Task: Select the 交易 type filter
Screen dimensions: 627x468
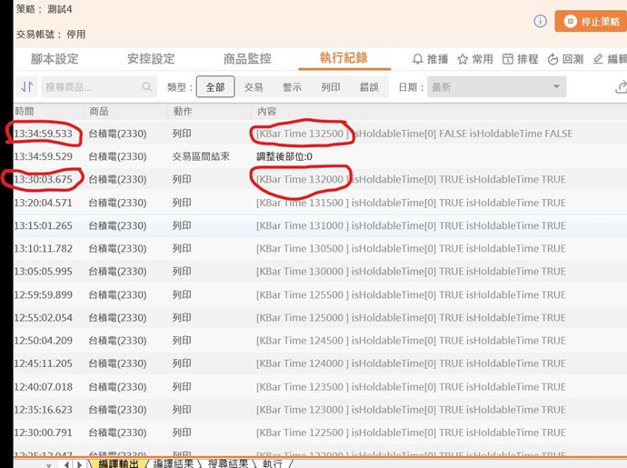Action: coord(254,87)
